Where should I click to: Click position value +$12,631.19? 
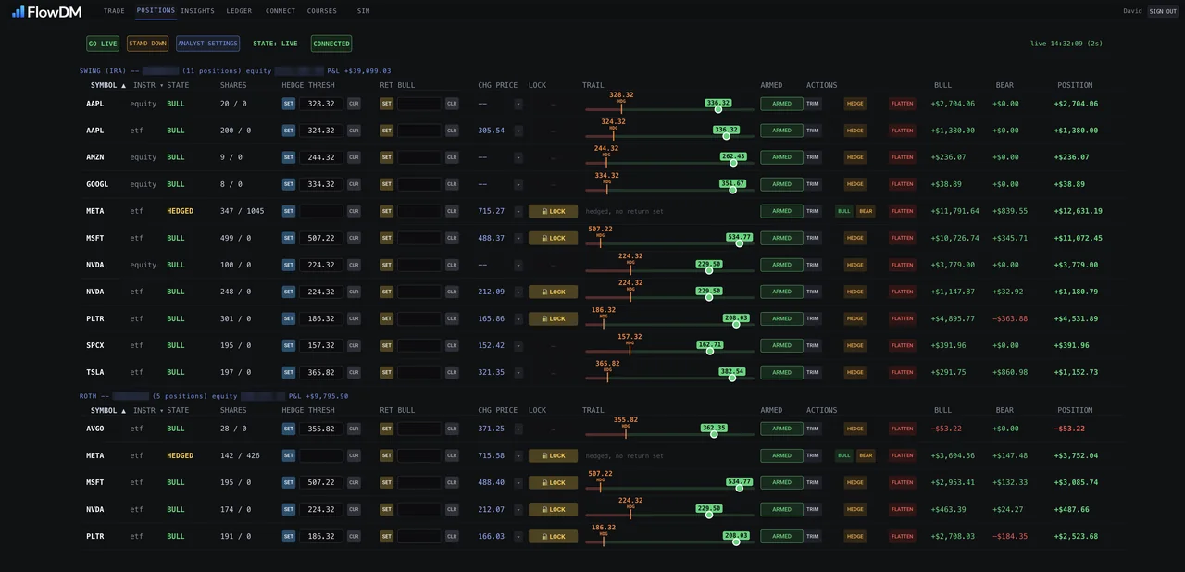[1078, 211]
